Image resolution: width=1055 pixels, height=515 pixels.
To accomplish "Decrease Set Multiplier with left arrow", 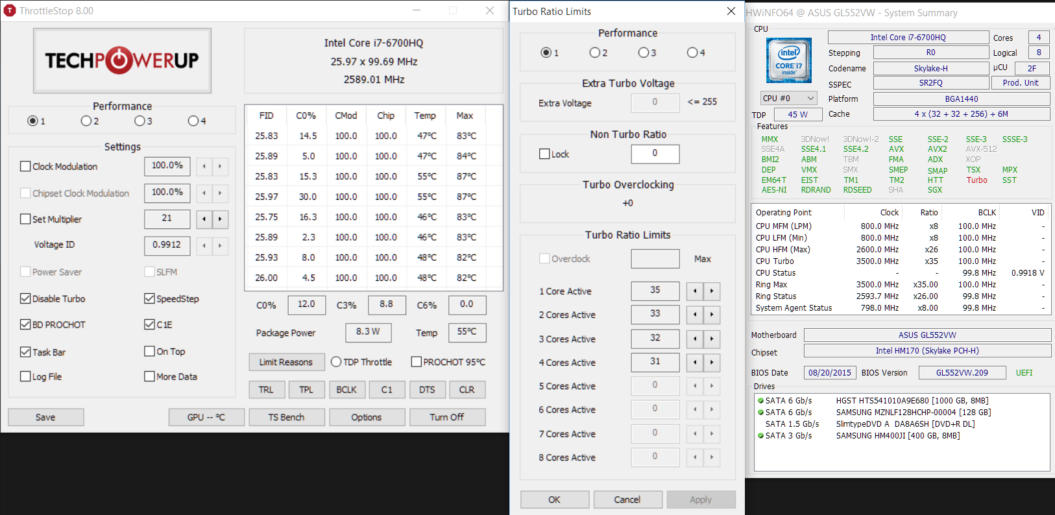I will coord(204,219).
